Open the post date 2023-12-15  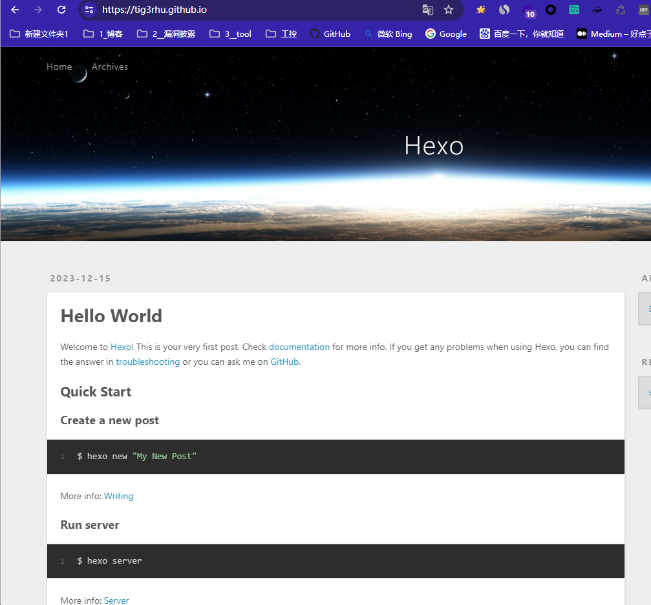pyautogui.click(x=80, y=278)
